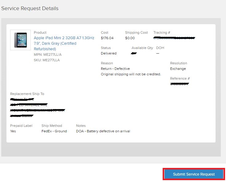226x182 pixels.
Task: Click the Shipping Cost label
Action: (x=137, y=32)
